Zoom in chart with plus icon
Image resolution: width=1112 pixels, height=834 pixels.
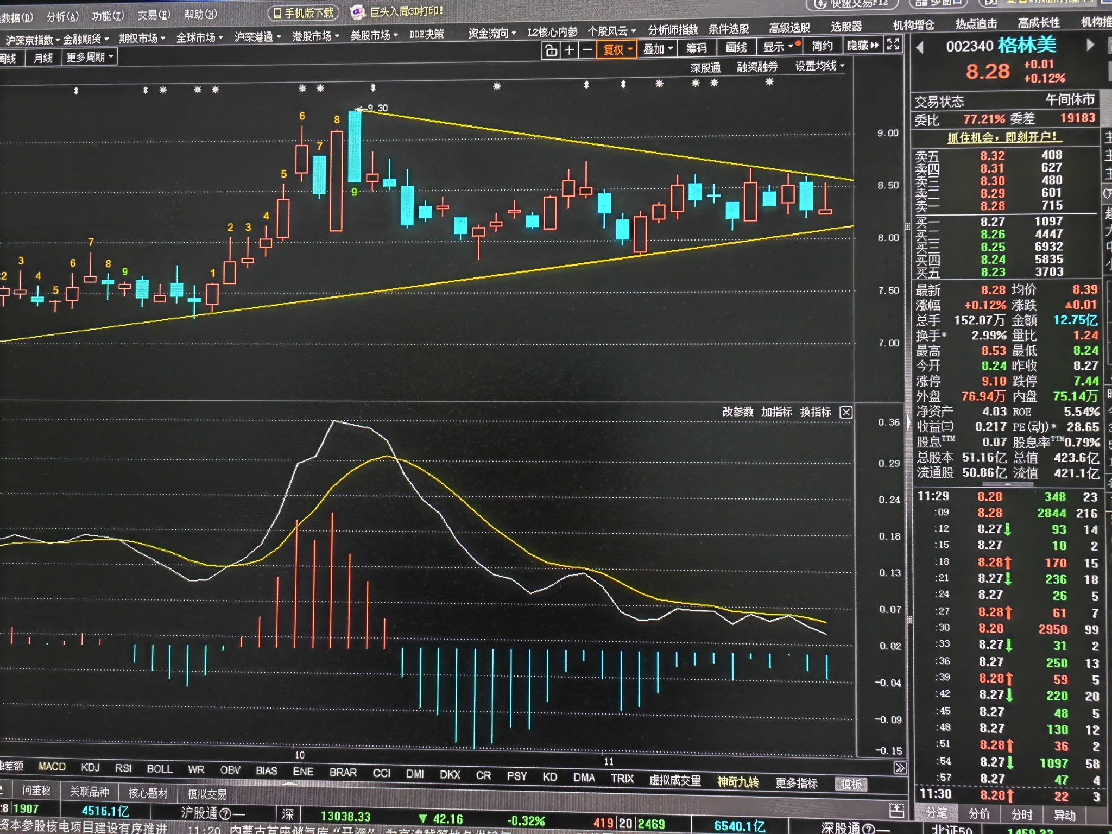[569, 50]
